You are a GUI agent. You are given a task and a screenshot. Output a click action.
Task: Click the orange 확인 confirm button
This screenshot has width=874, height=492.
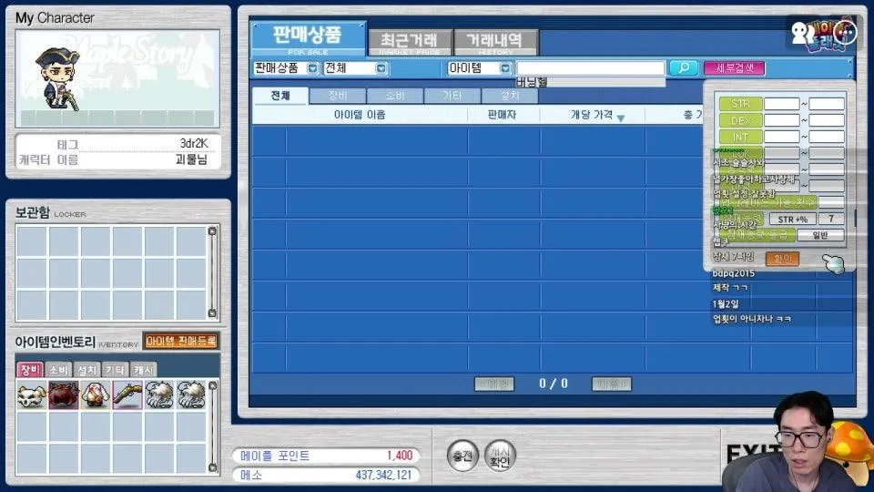[x=783, y=258]
